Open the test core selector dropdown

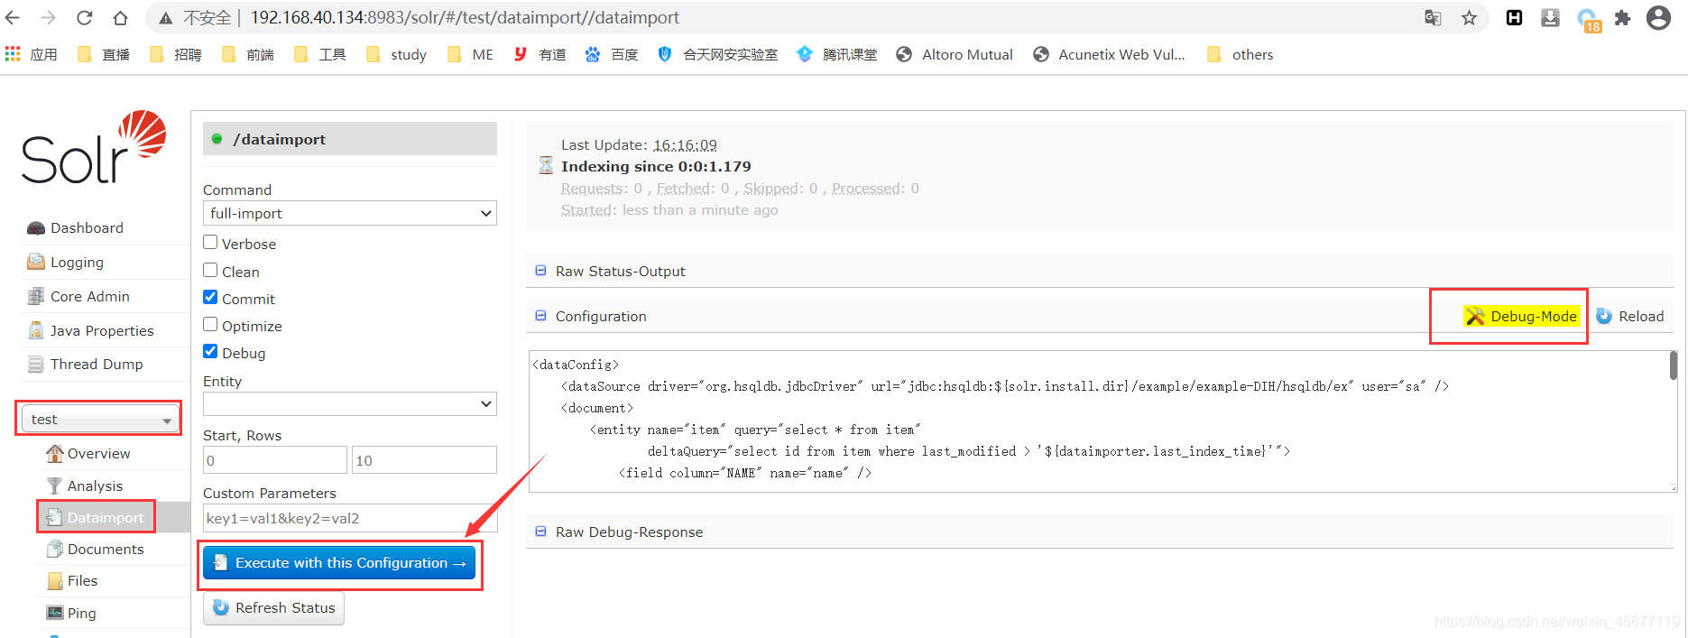[x=98, y=419]
